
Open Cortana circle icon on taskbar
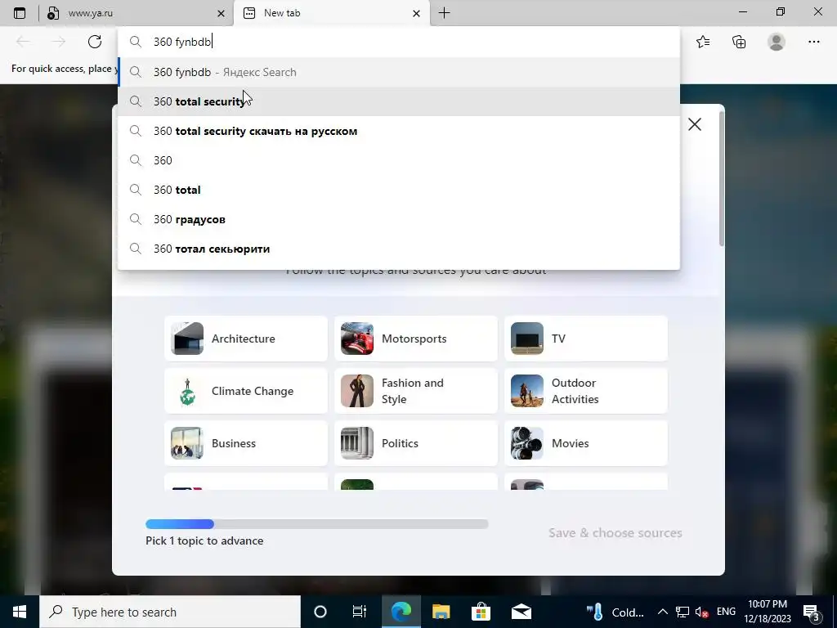pos(320,612)
